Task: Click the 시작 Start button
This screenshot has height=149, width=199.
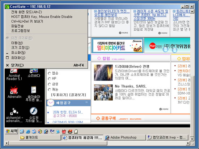Action: point(12,131)
